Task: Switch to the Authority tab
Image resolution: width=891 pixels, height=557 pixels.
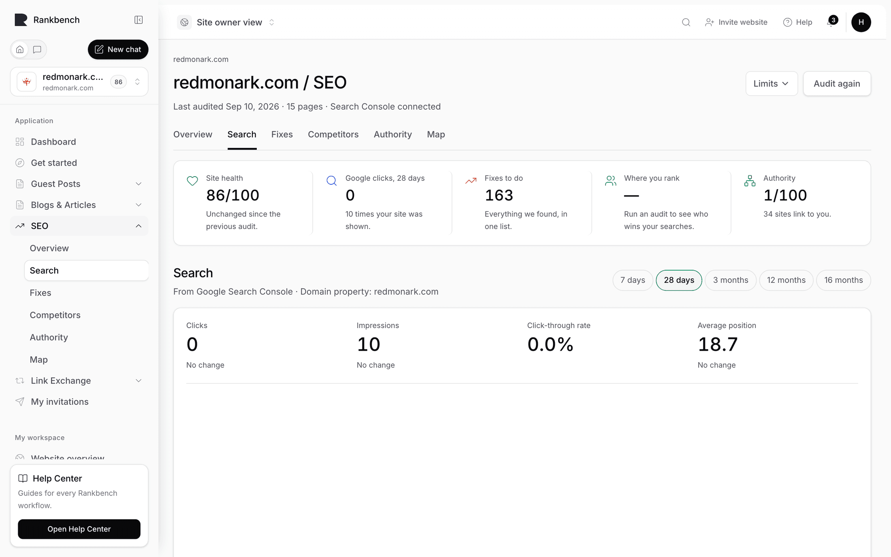Action: [393, 134]
